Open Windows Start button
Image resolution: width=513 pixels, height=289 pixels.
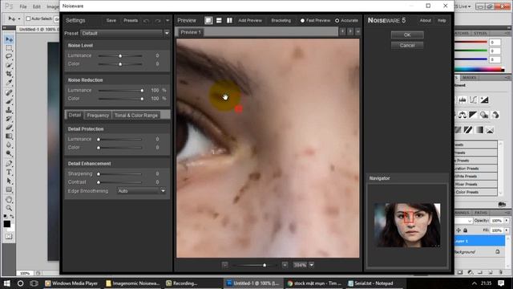coord(6,283)
